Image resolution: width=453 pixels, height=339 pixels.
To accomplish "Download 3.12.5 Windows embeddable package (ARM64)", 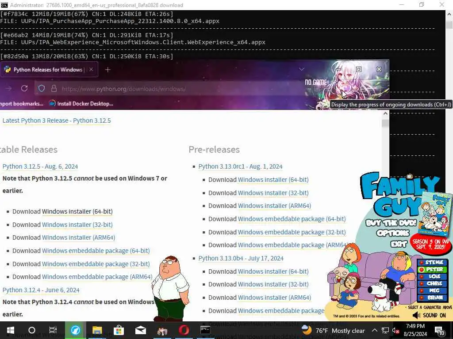I will pyautogui.click(x=97, y=277).
